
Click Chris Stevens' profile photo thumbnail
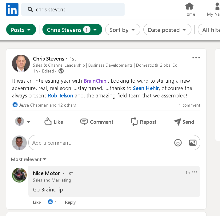pyautogui.click(x=21, y=63)
